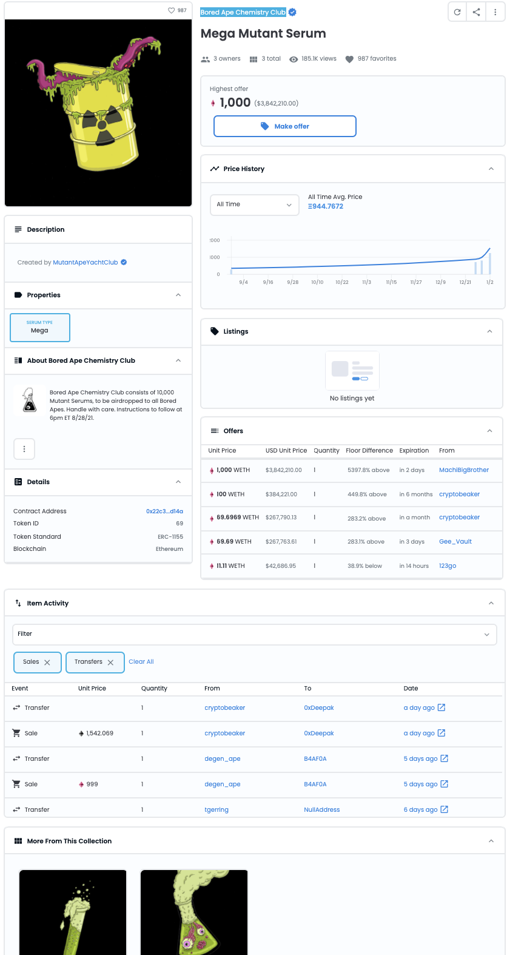Click the Bored Ape Chemistry Club flask icon
Image resolution: width=507 pixels, height=955 pixels.
click(29, 400)
